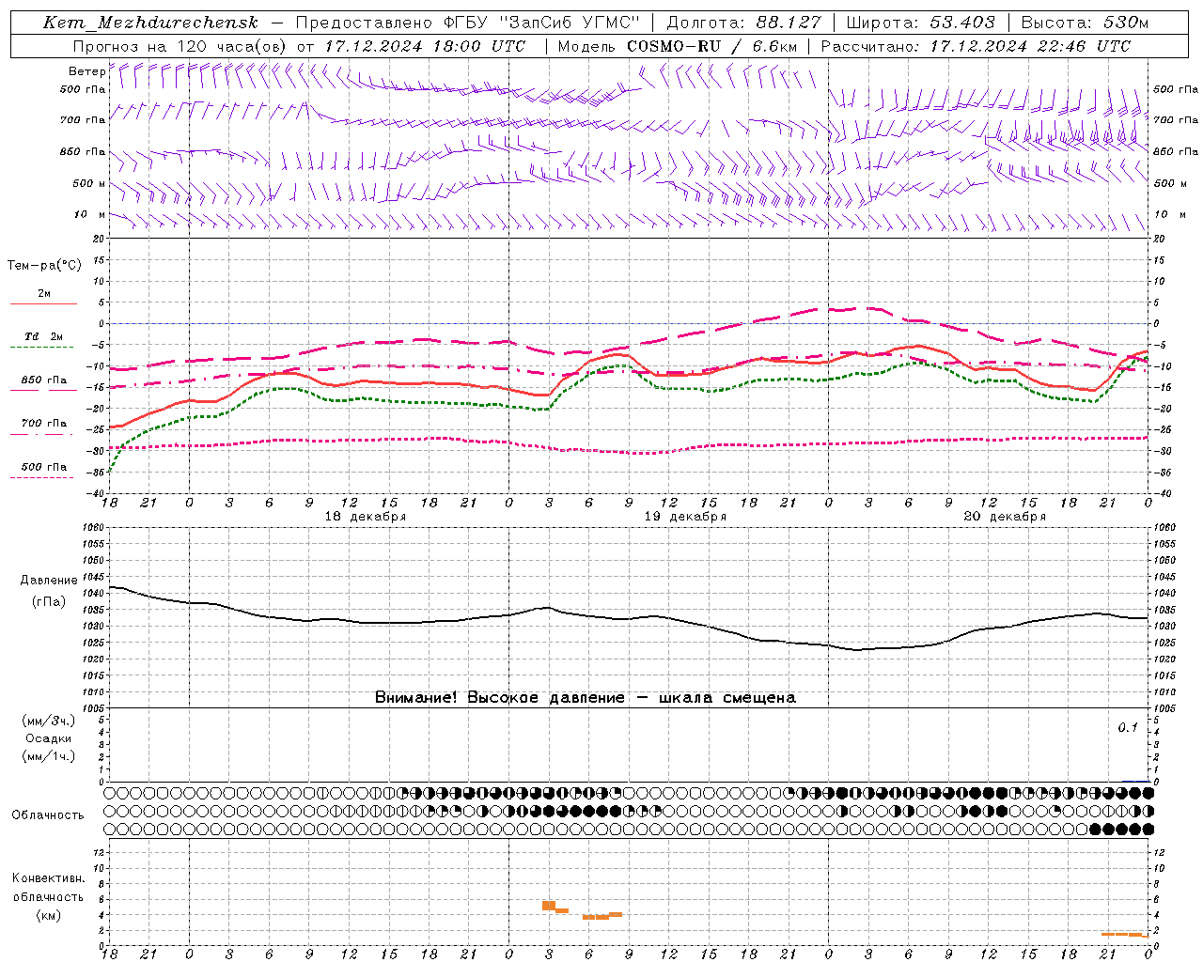Click the Предоставлено ФГБУ "ЗапСиб УГМС" text

(468, 23)
